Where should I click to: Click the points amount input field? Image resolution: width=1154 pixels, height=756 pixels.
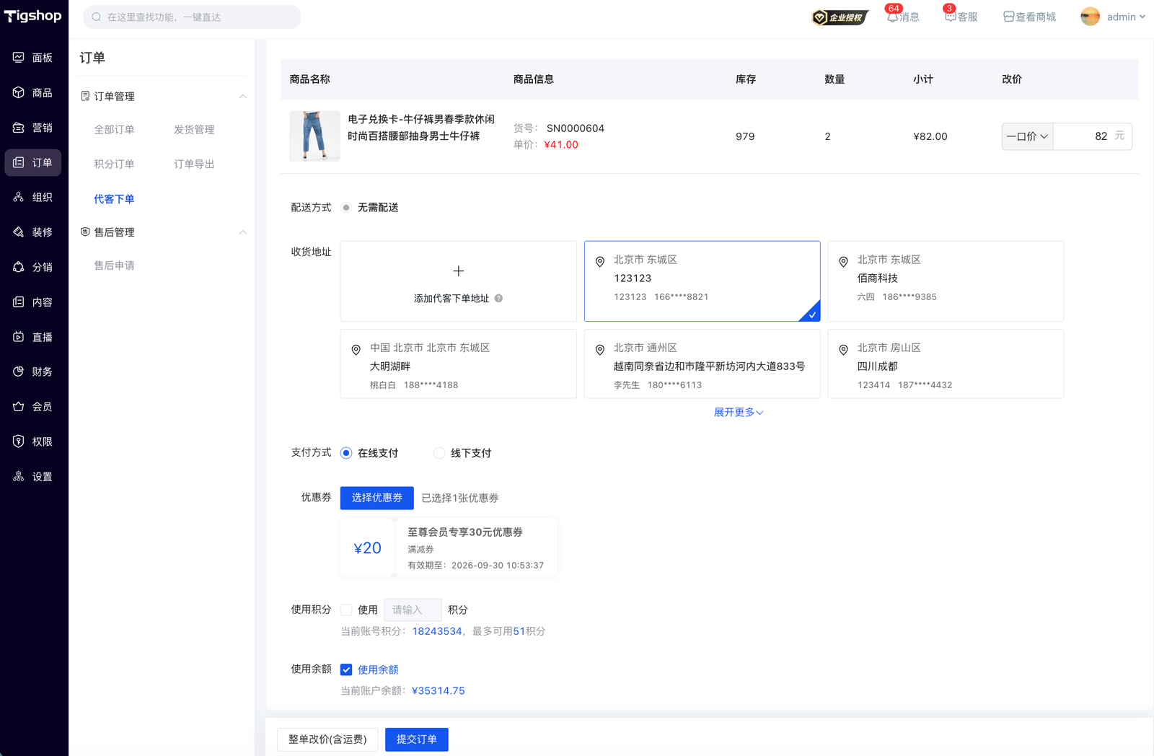[413, 610]
